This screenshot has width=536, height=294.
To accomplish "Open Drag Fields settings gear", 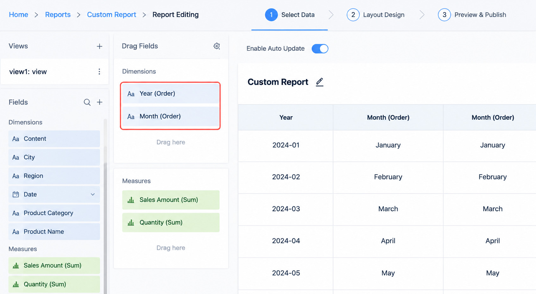I will point(217,46).
